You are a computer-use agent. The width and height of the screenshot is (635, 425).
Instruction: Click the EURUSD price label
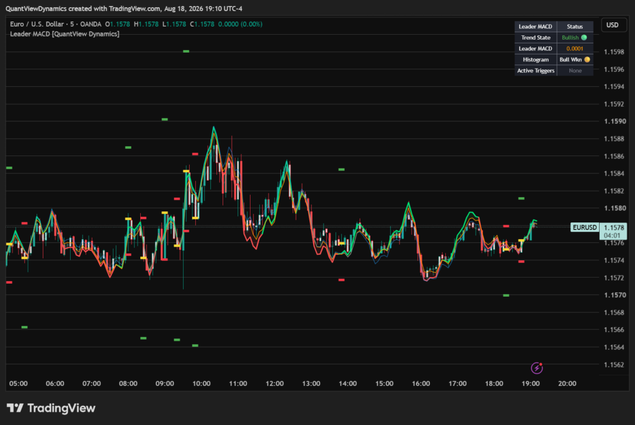click(584, 227)
